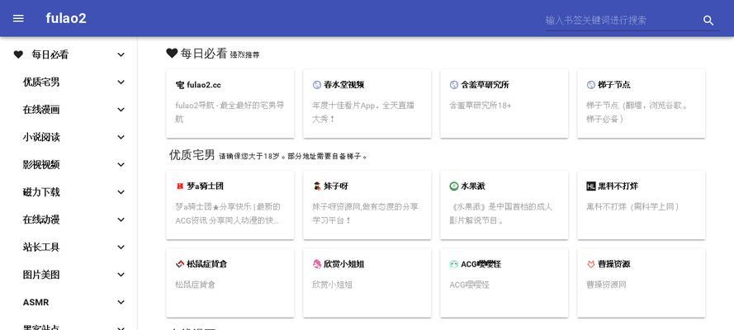Click description 黑料不打烊（需科学上网）
734x330 pixels.
pyautogui.click(x=633, y=206)
